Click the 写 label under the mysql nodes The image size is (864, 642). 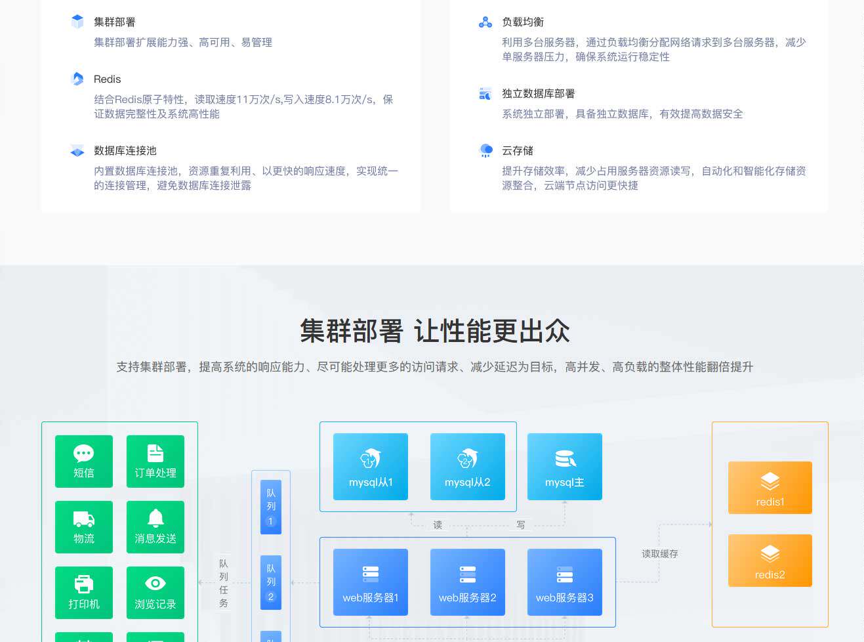[521, 525]
